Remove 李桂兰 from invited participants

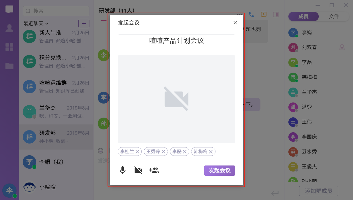(137, 152)
